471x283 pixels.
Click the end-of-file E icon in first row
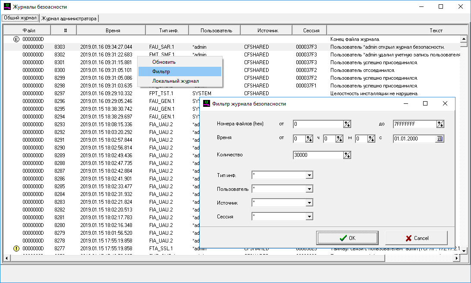coord(16,39)
